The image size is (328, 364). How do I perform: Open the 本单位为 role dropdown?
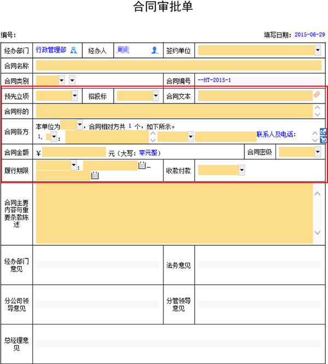pyautogui.click(x=80, y=125)
